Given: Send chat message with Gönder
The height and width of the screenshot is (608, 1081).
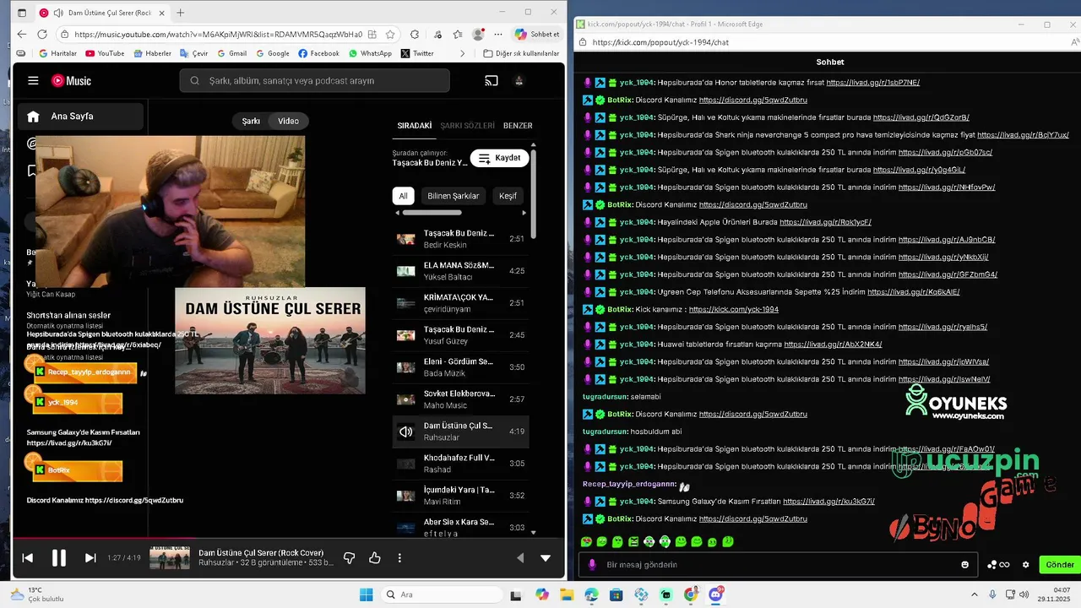Looking at the screenshot, I should tap(1060, 564).
